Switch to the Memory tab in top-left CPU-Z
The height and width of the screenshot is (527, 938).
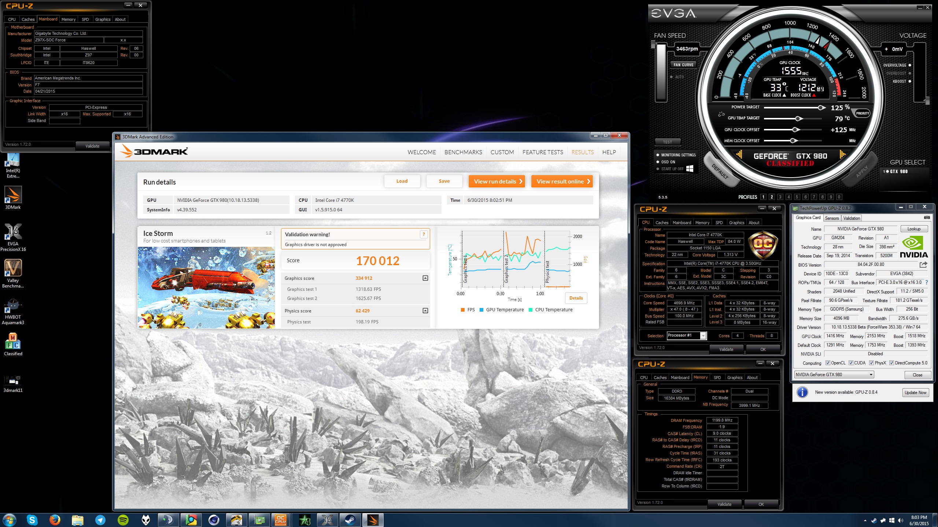(69, 19)
